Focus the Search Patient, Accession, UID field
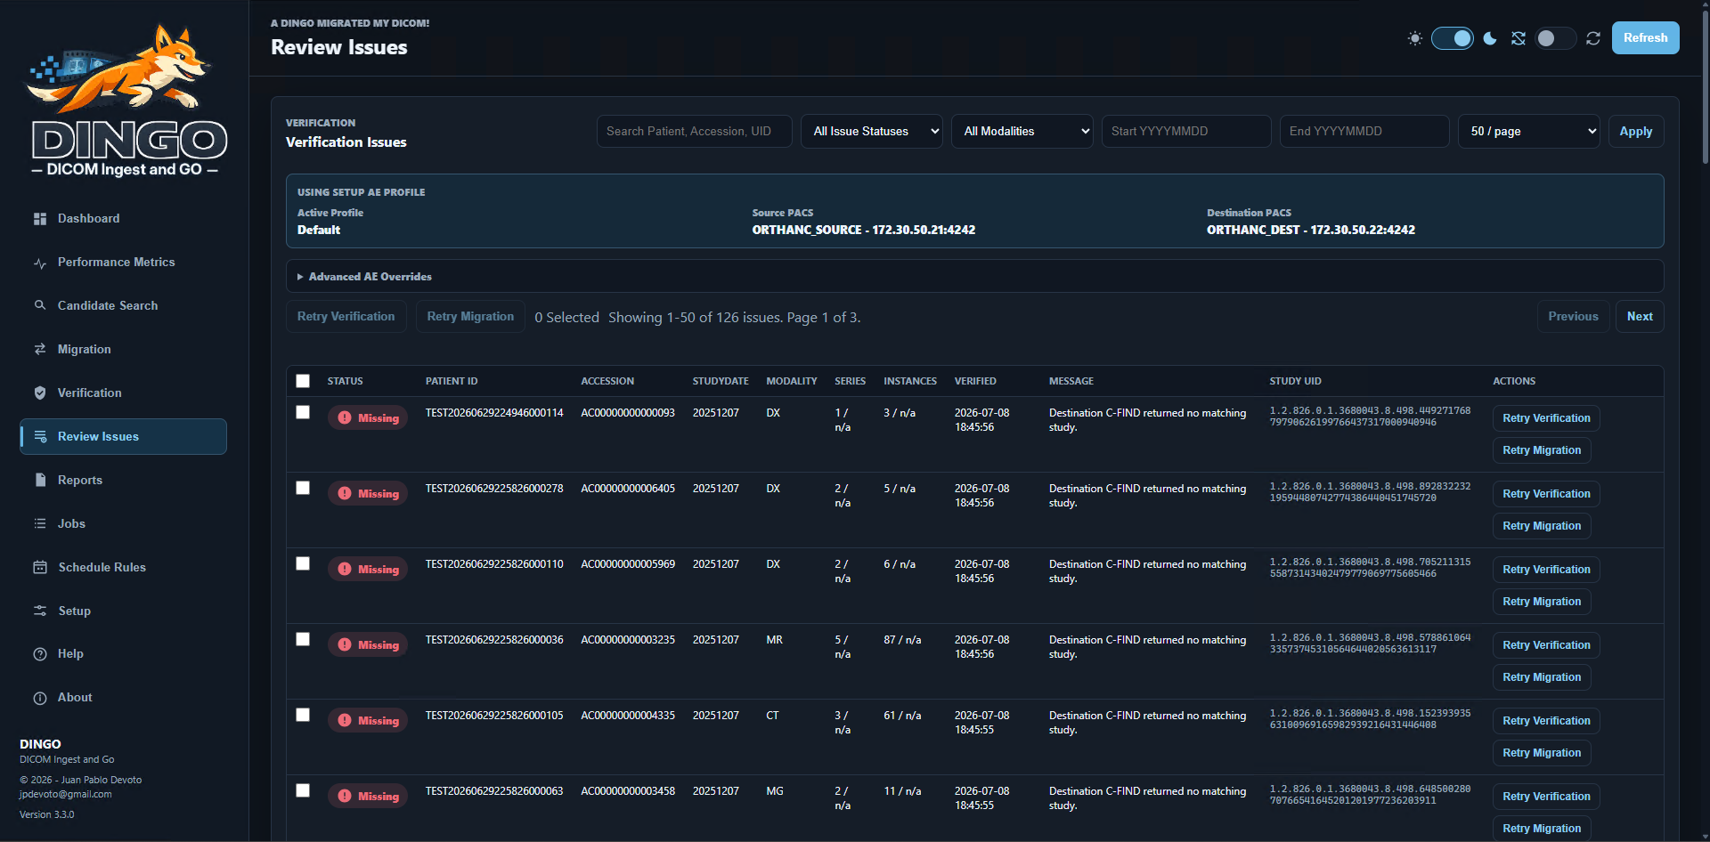The width and height of the screenshot is (1710, 842). pyautogui.click(x=695, y=132)
